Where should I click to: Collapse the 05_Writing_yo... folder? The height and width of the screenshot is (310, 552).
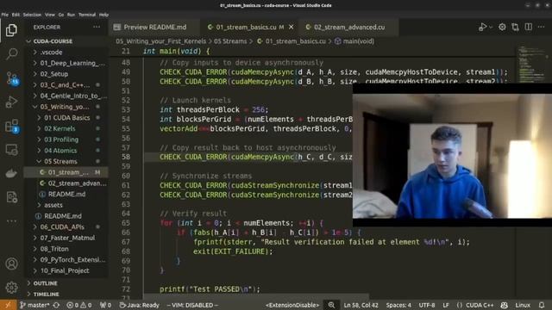[x=66, y=107]
